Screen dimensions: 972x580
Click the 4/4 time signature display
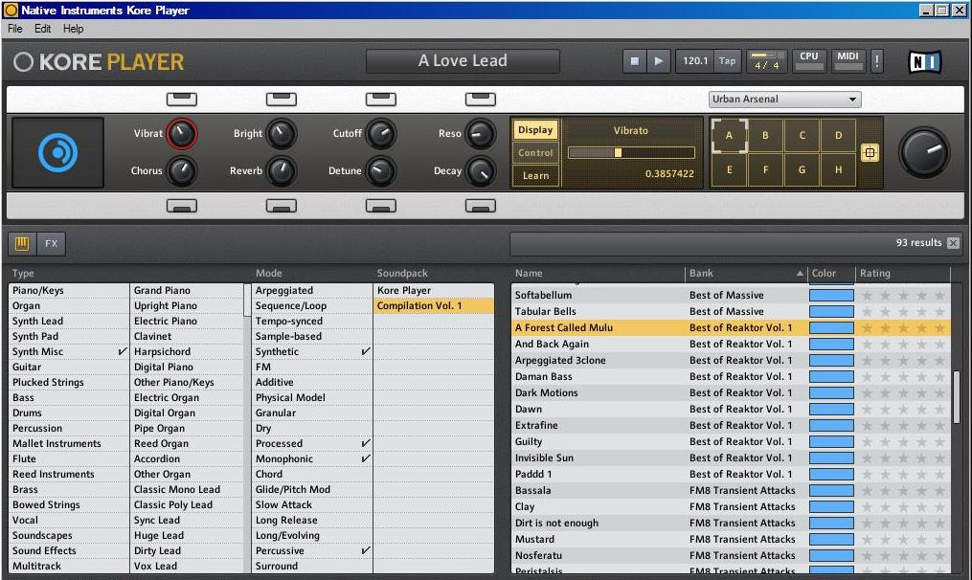click(x=767, y=60)
